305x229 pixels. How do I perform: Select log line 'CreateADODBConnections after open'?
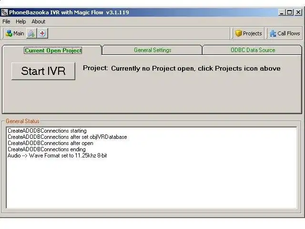[x=51, y=143]
